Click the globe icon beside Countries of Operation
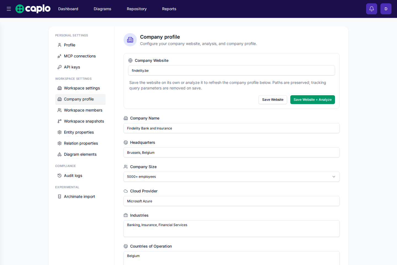Screen dimensions: 397x265 pos(126,246)
